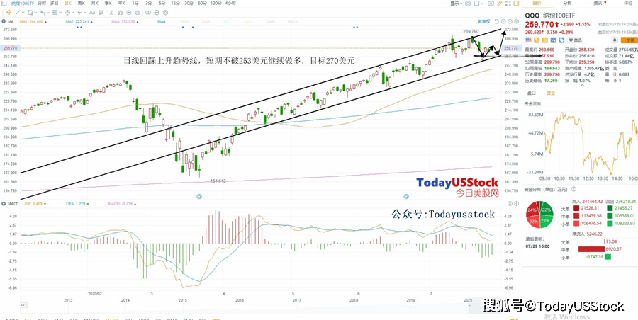Add QQQ to watchlist with 自选 button
Screen dimensions: 638x320
575,40
